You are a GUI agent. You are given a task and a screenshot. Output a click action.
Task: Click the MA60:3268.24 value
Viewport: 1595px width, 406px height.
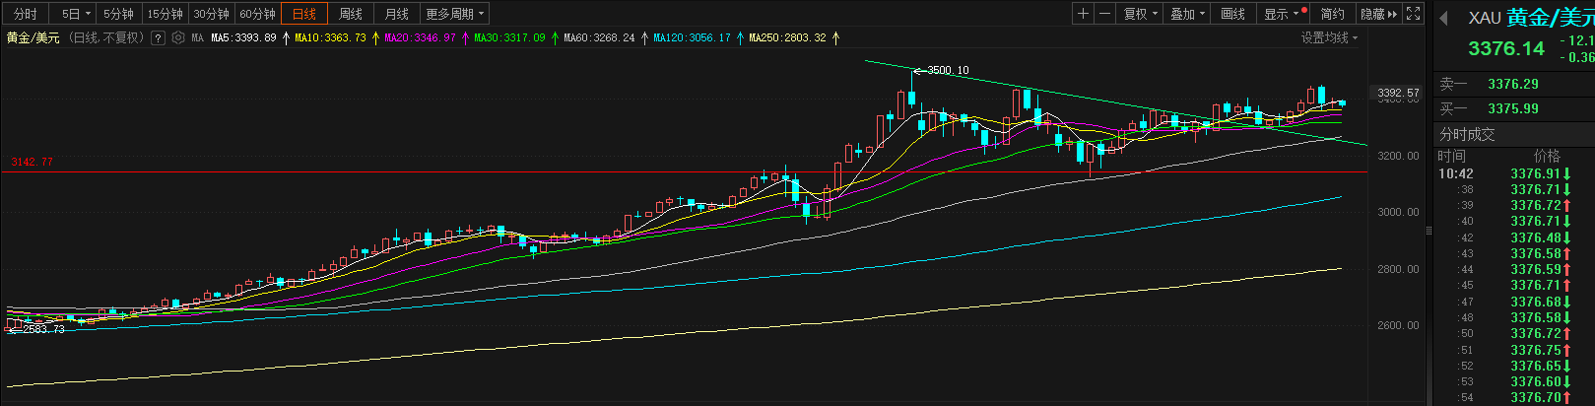pyautogui.click(x=599, y=37)
